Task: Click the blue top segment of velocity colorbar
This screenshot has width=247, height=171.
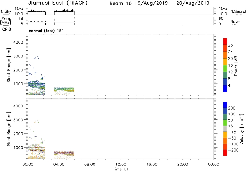Action: (x=225, y=105)
